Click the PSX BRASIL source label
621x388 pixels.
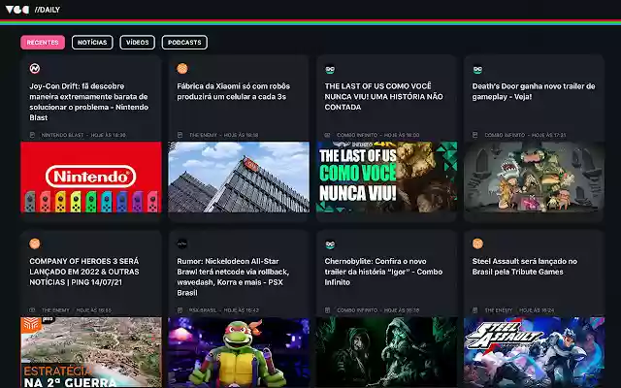pyautogui.click(x=203, y=310)
